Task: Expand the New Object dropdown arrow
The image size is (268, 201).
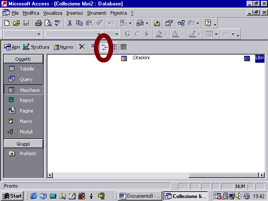Action: (198, 23)
